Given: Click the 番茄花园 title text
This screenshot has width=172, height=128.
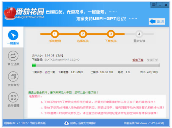Looking at the screenshot, I should 30,11.
